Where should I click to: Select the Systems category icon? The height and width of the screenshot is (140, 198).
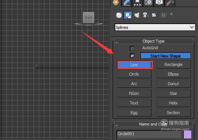173,15
